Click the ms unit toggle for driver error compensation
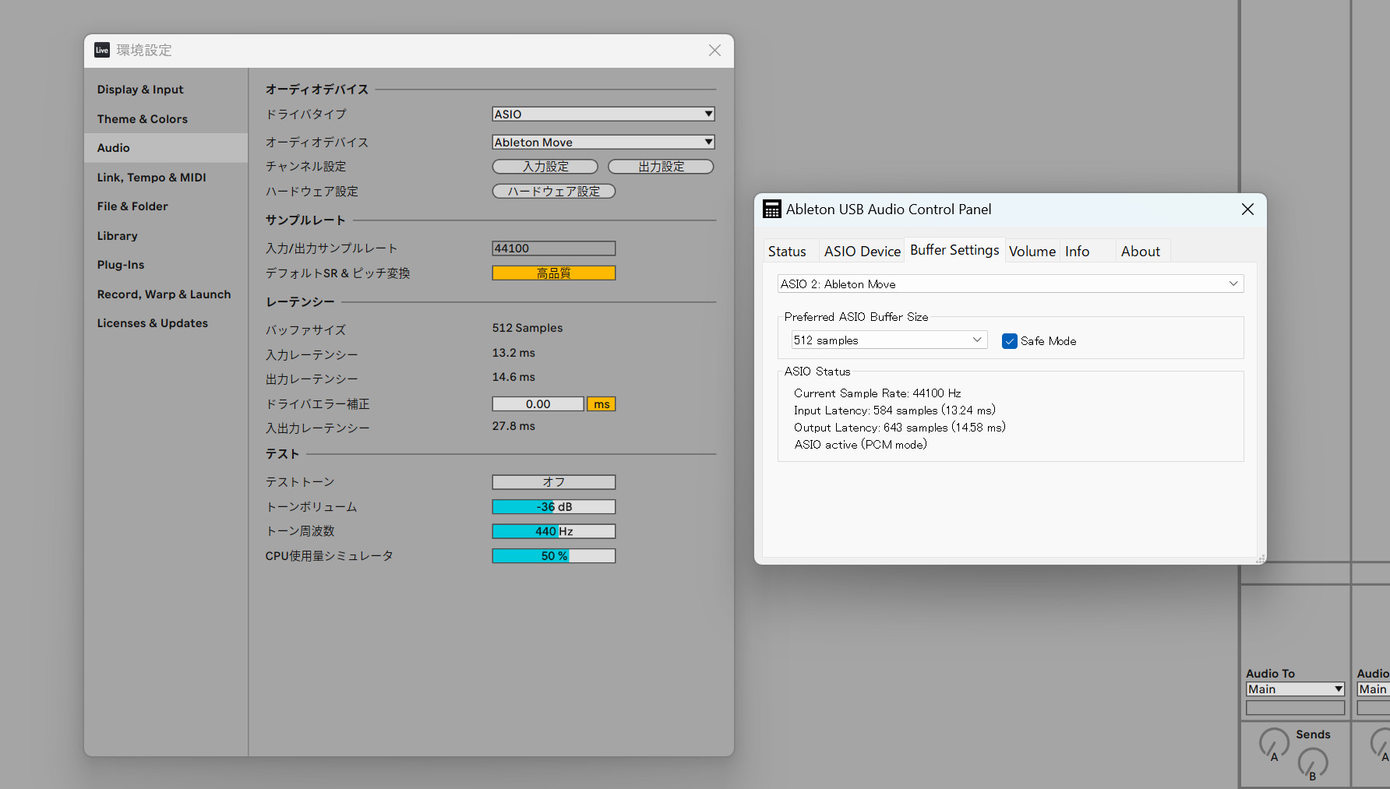The image size is (1390, 789). tap(601, 404)
